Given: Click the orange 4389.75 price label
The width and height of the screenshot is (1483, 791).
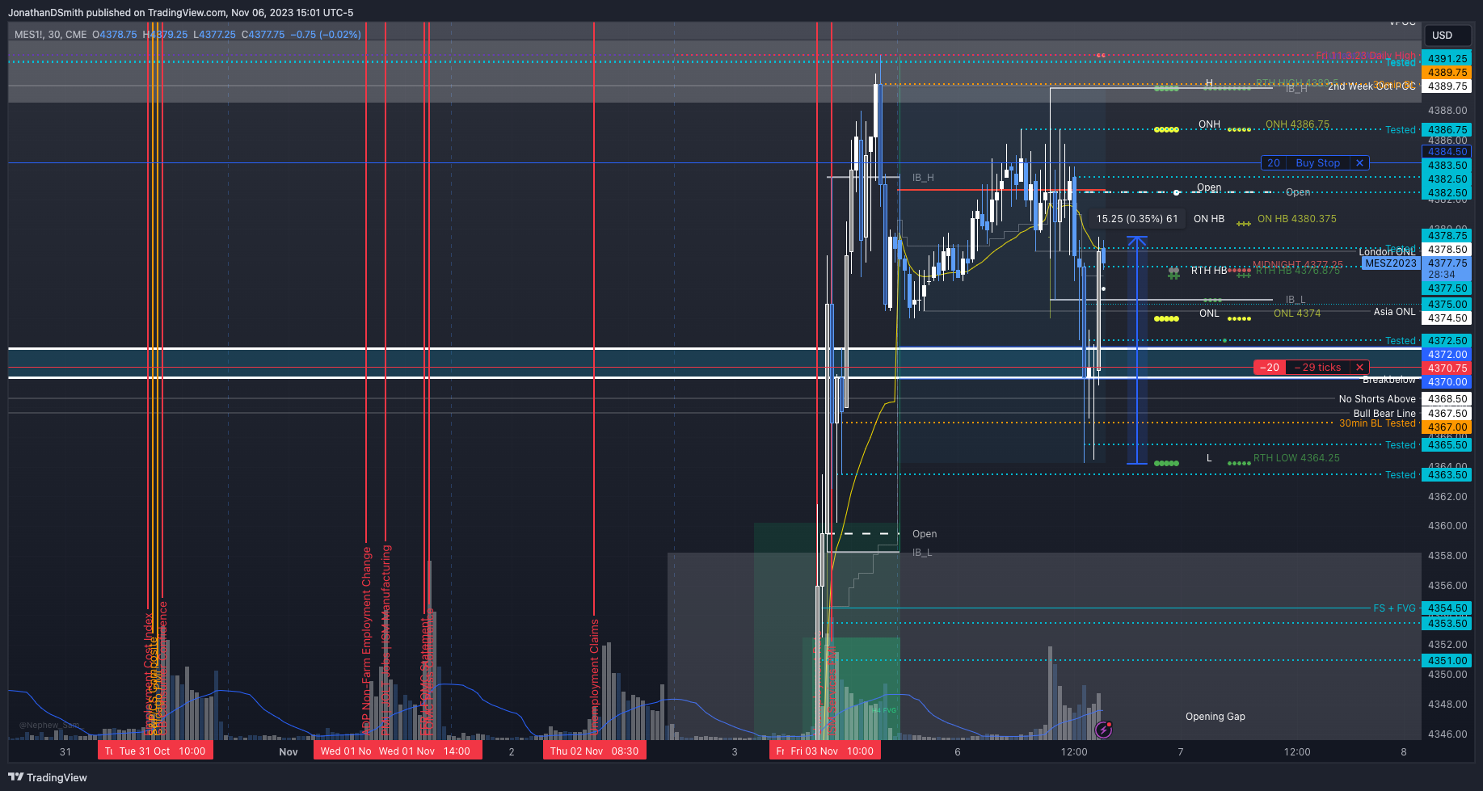Looking at the screenshot, I should click(x=1447, y=72).
